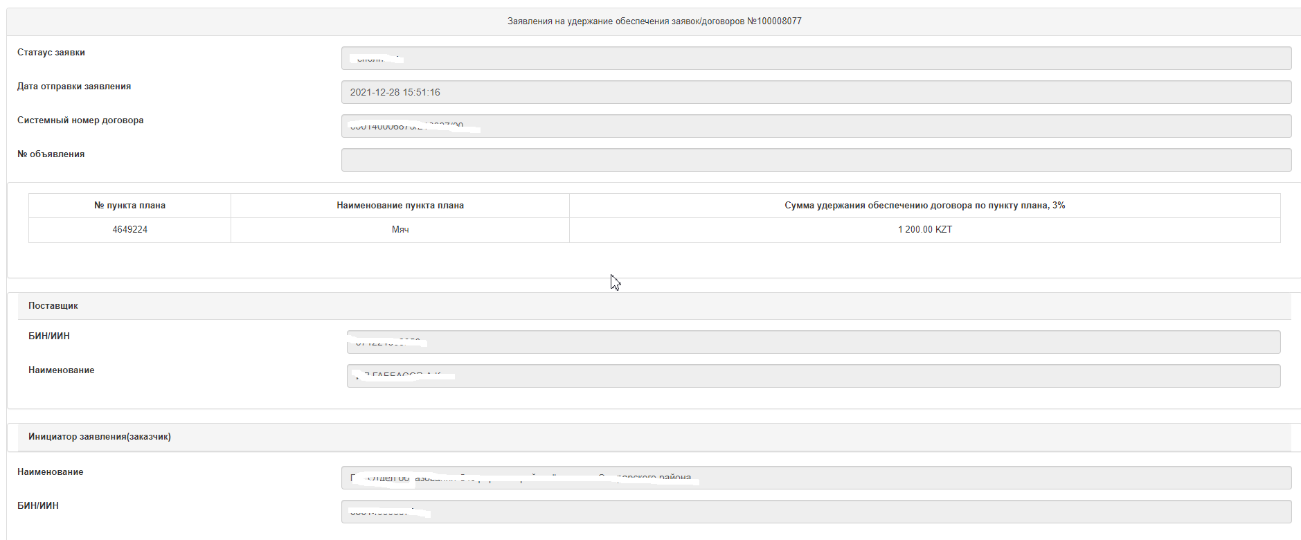Select the 1 200.00 KZT amount cell

click(924, 230)
